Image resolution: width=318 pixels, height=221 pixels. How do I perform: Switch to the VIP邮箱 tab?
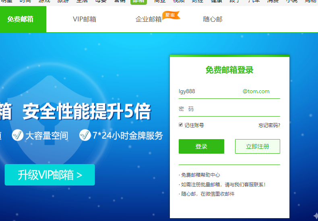(x=85, y=19)
